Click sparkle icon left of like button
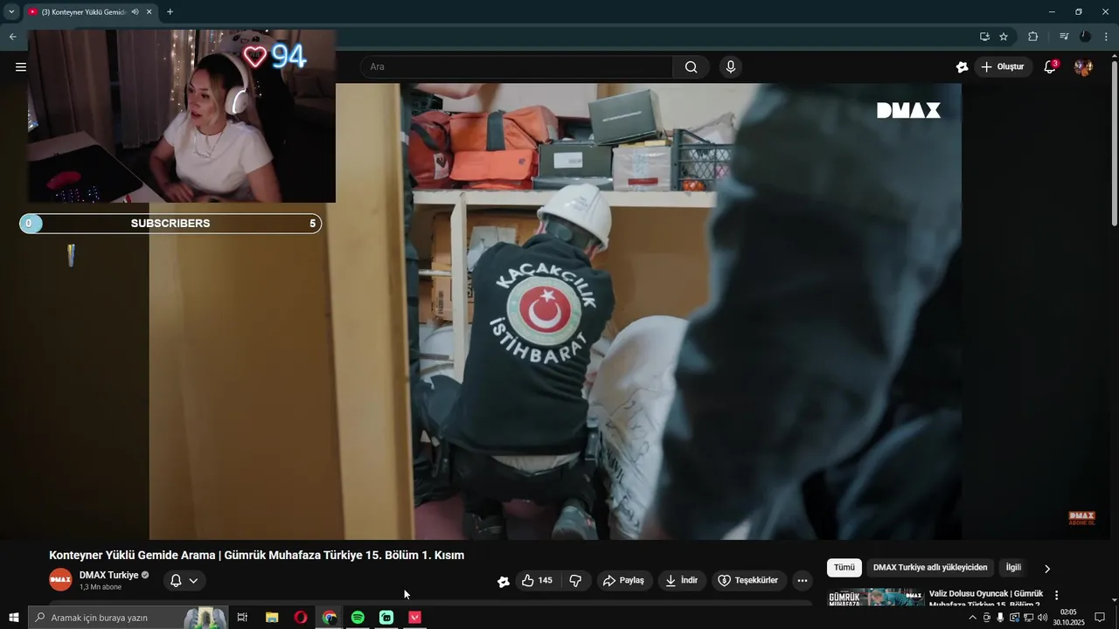1119x629 pixels. (x=503, y=581)
